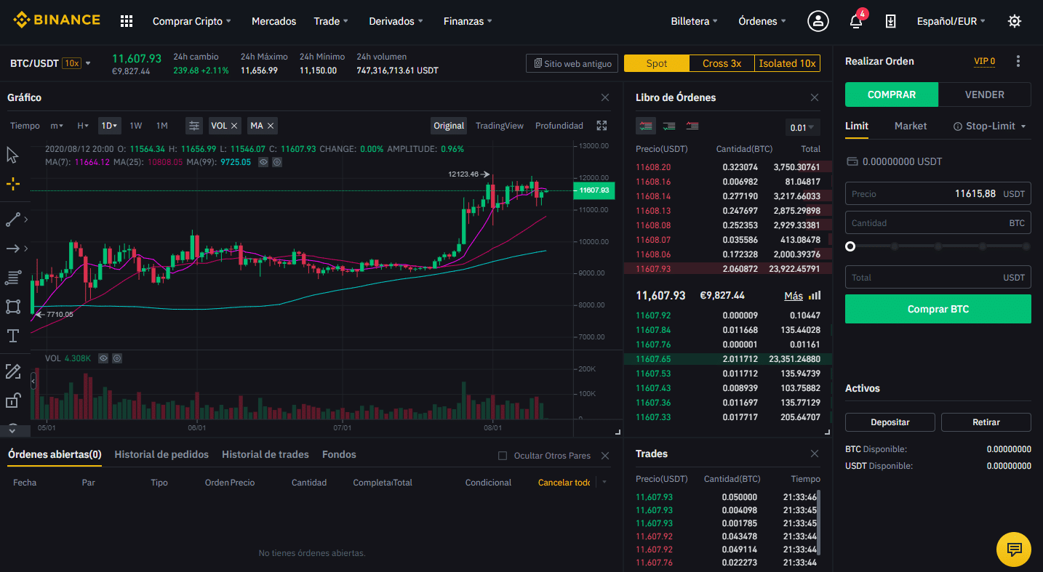Open Historial de trades tab

pos(265,454)
